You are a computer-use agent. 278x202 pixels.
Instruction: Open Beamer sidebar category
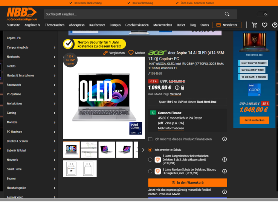pyautogui.click(x=11, y=179)
